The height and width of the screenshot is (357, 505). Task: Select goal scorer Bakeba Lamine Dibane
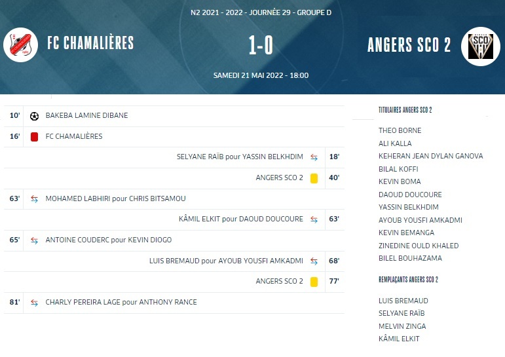(x=86, y=116)
